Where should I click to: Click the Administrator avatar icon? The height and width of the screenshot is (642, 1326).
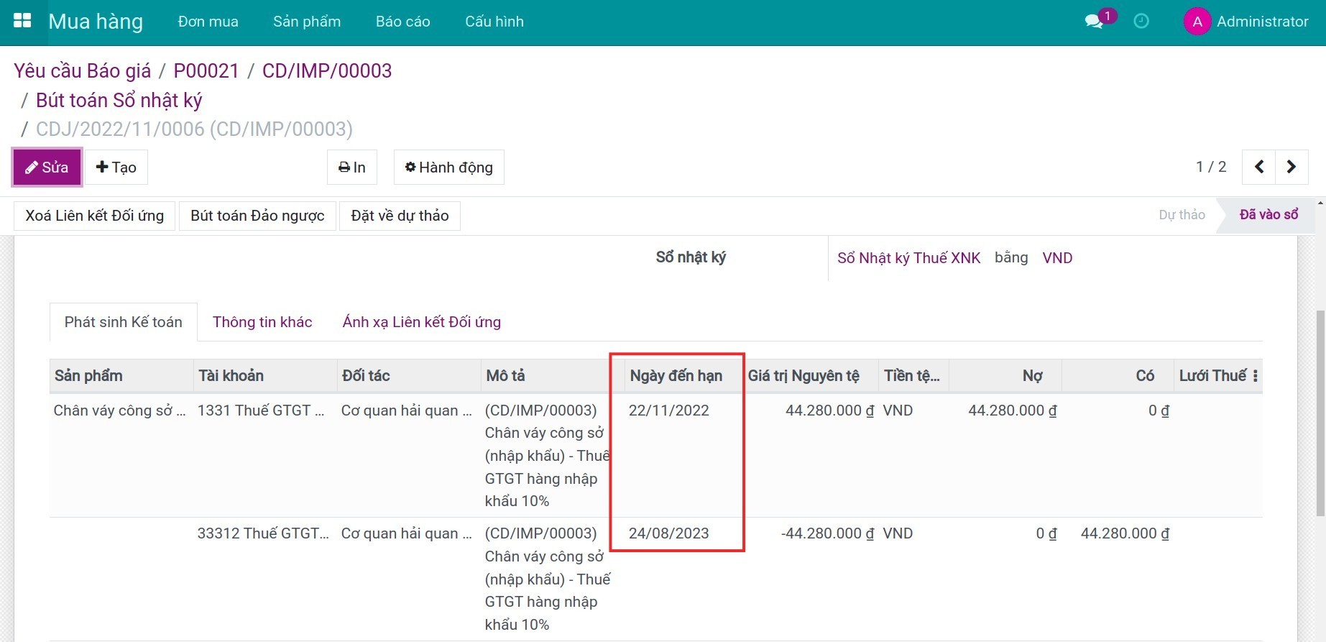1197,22
